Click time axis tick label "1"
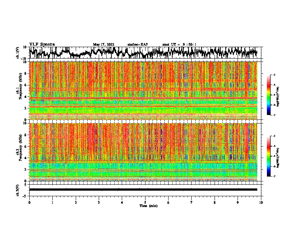This screenshot has height=227, width=294. 52,203
